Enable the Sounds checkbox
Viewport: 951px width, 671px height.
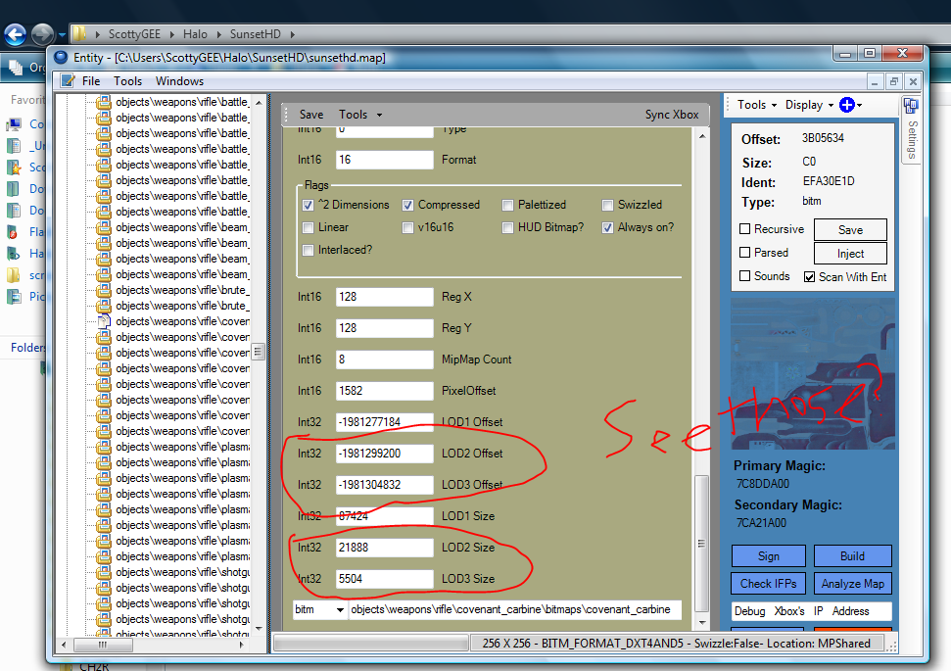(x=744, y=276)
